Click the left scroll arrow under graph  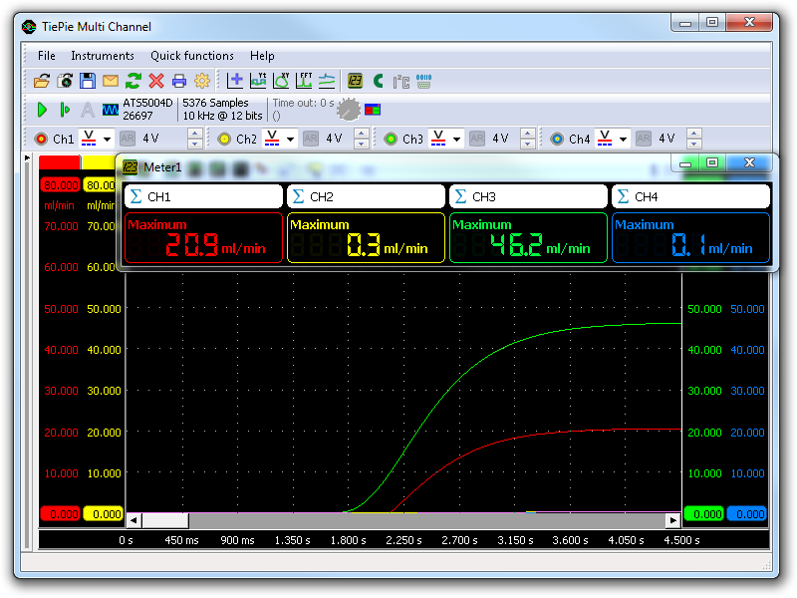[x=133, y=520]
